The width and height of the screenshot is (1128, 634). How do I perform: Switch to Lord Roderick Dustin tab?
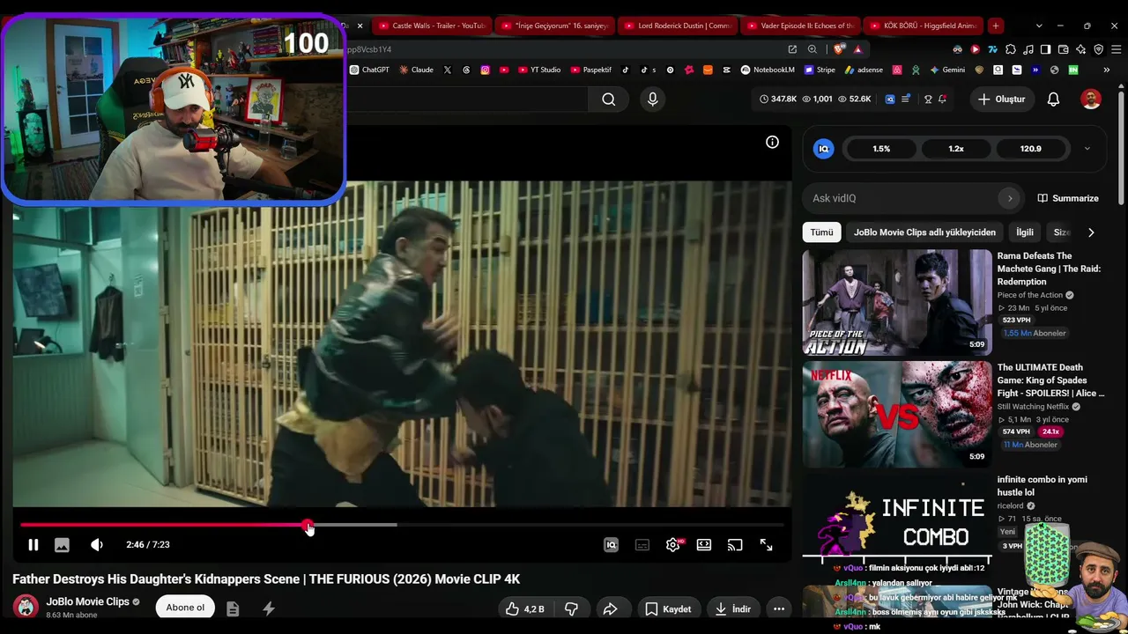pos(678,26)
